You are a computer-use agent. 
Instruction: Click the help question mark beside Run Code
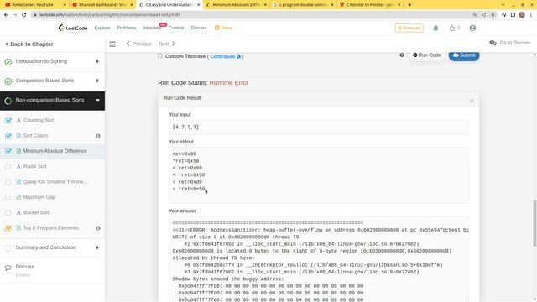click(x=402, y=55)
